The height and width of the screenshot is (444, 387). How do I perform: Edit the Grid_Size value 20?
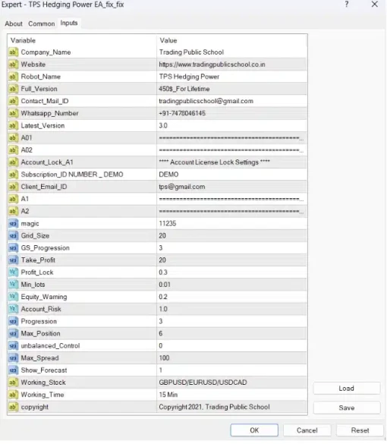tap(231, 235)
